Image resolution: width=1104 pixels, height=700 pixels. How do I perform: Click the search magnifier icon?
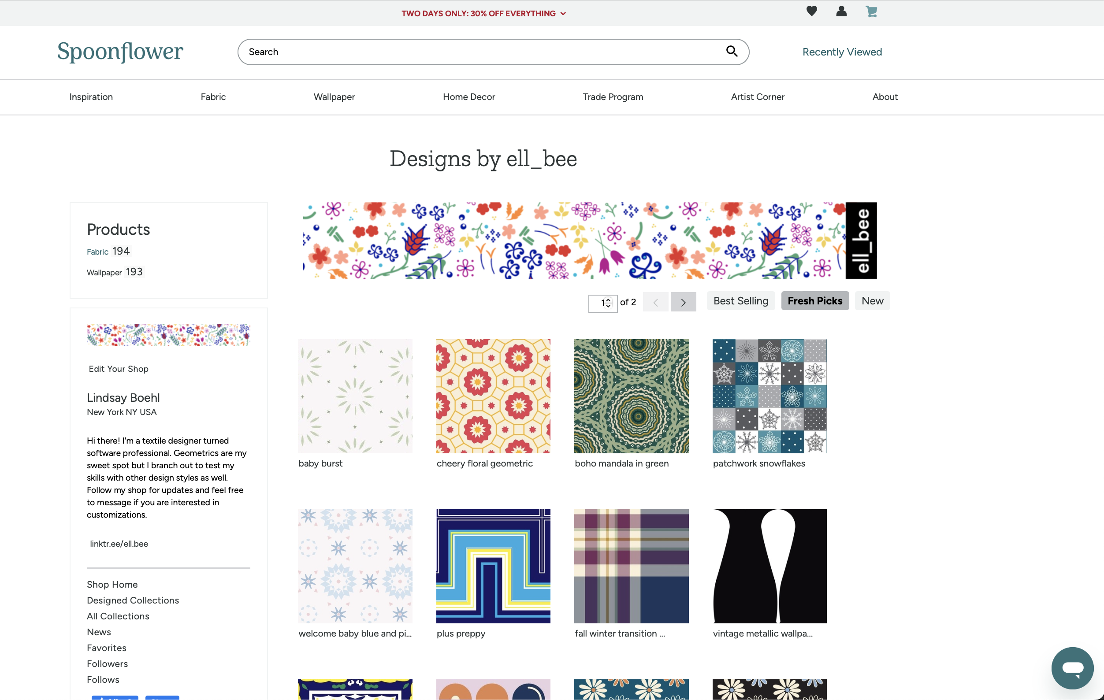(732, 52)
